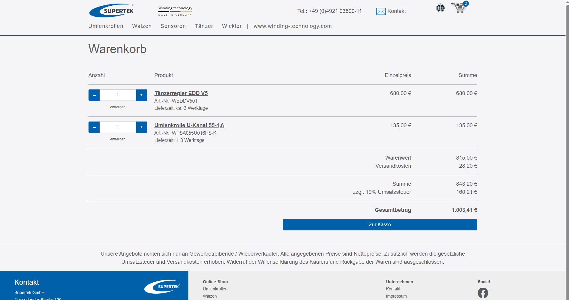Image resolution: width=570 pixels, height=300 pixels.
Task: Select the Sensoren navigation entry
Action: pyautogui.click(x=173, y=26)
